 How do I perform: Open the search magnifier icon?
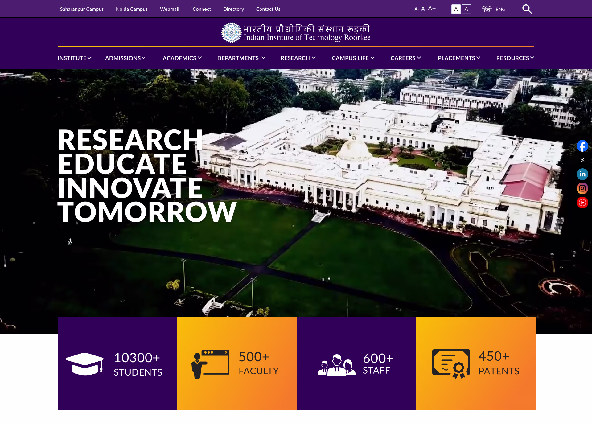pos(527,9)
